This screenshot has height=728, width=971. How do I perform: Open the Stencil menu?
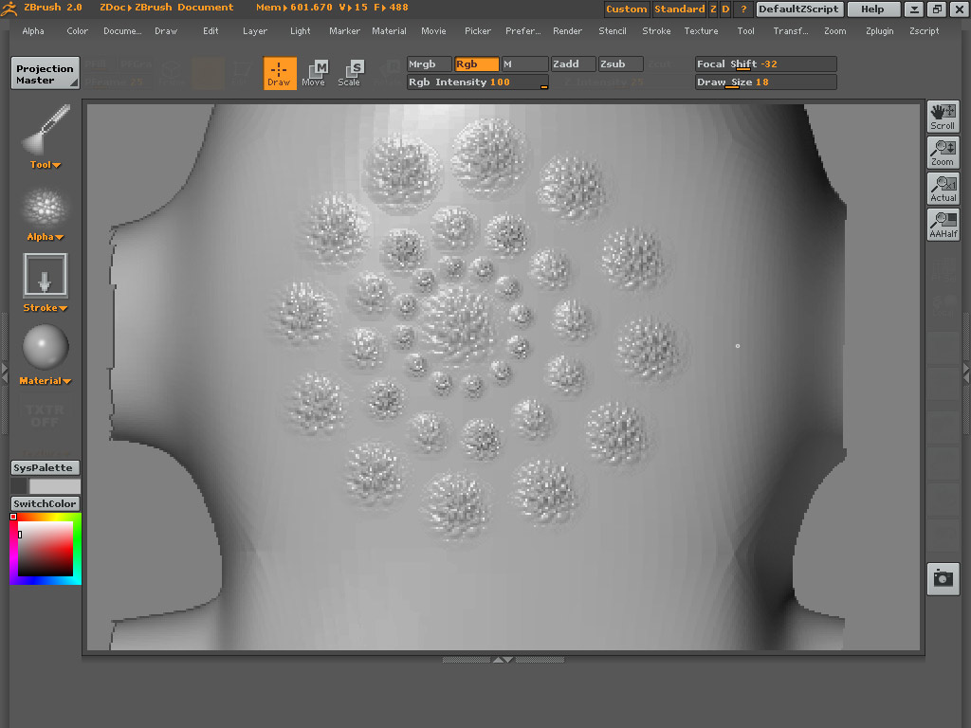click(612, 31)
